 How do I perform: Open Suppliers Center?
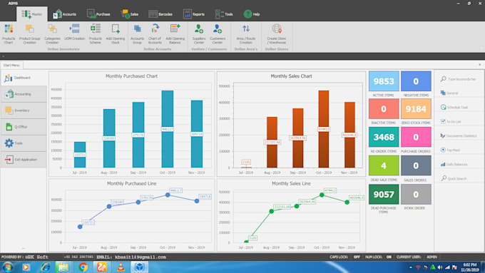coord(199,34)
